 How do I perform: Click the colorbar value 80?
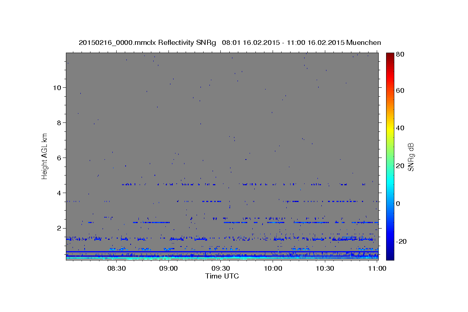(400, 54)
